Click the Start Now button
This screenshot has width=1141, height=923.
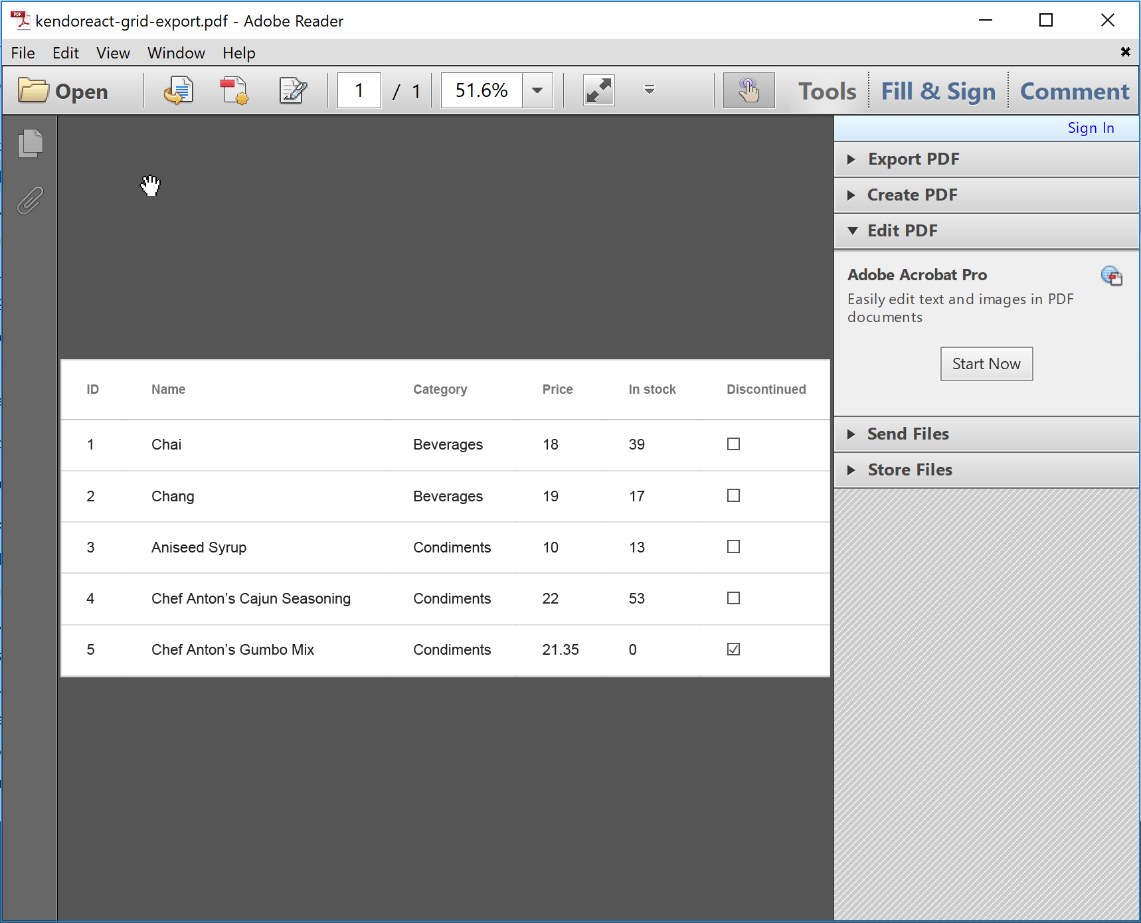[x=986, y=363]
